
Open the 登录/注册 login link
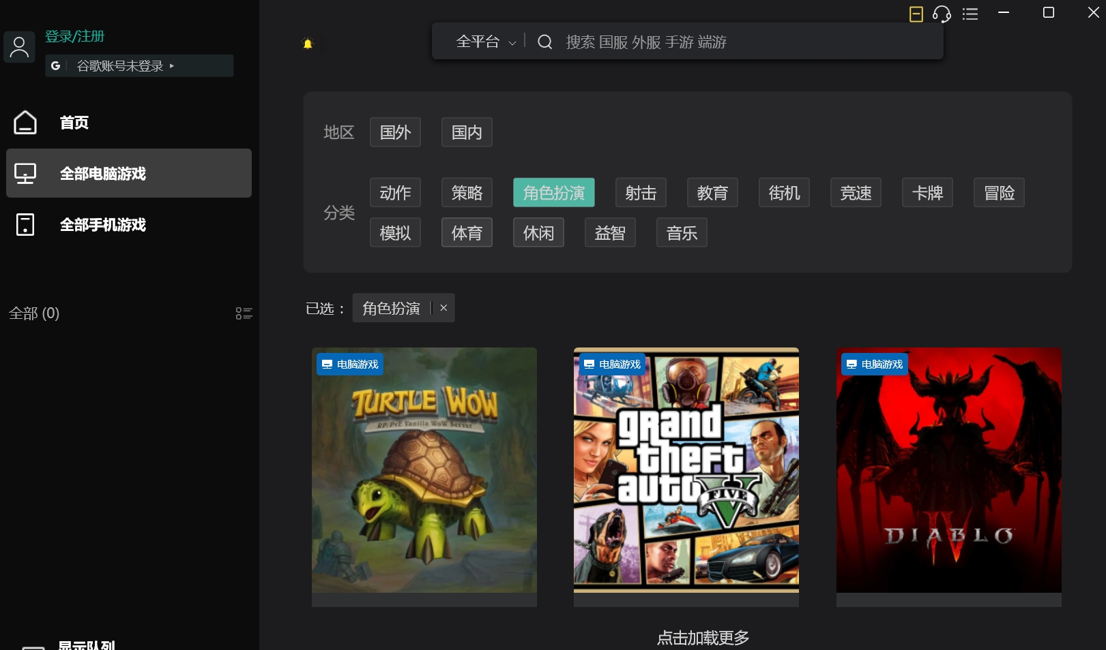pos(75,36)
